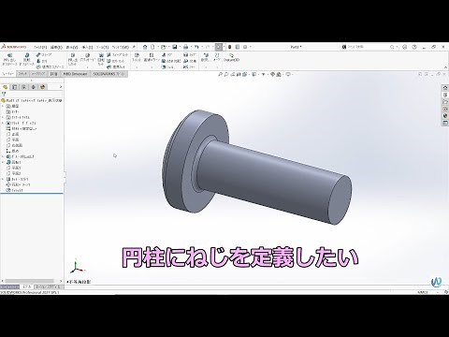This screenshot has width=449, height=337.
Task: Open the Edit (E) menu
Action: pyautogui.click(x=56, y=47)
